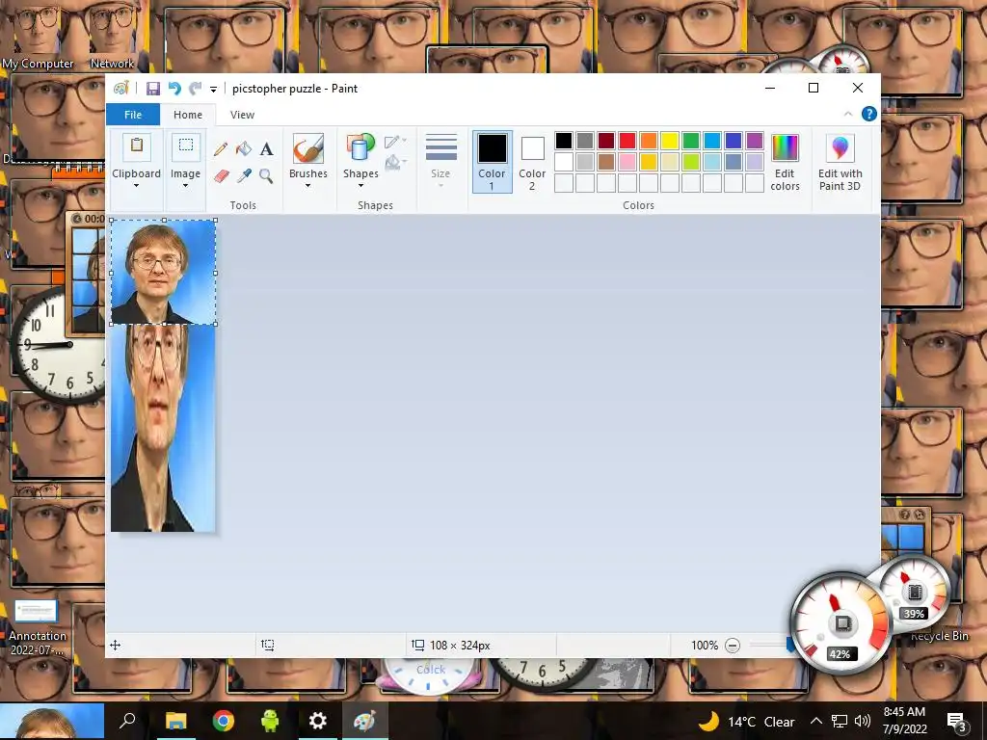This screenshot has height=740, width=987.
Task: Open the Shape outline dropdown
Action: coord(396,142)
